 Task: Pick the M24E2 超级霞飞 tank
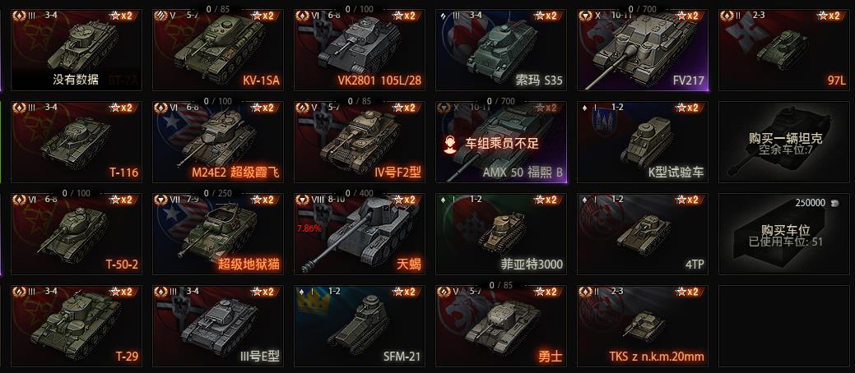[217, 141]
